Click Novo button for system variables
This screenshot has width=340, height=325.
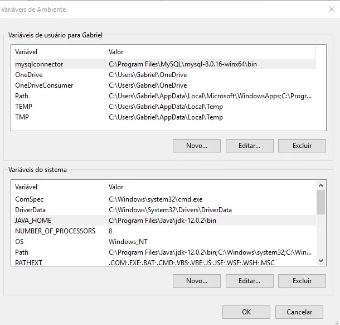click(196, 281)
